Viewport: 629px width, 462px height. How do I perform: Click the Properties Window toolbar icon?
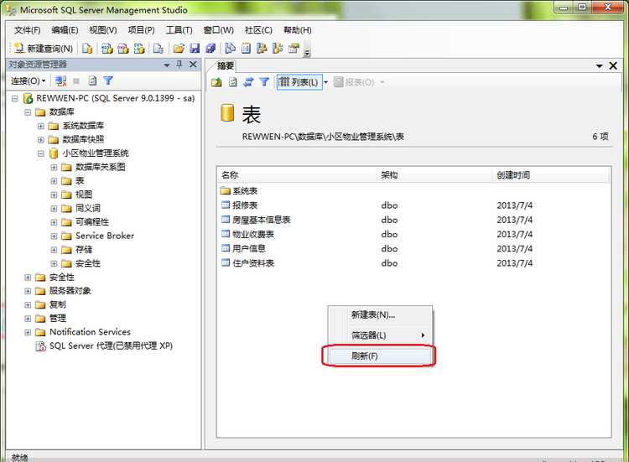(x=294, y=49)
